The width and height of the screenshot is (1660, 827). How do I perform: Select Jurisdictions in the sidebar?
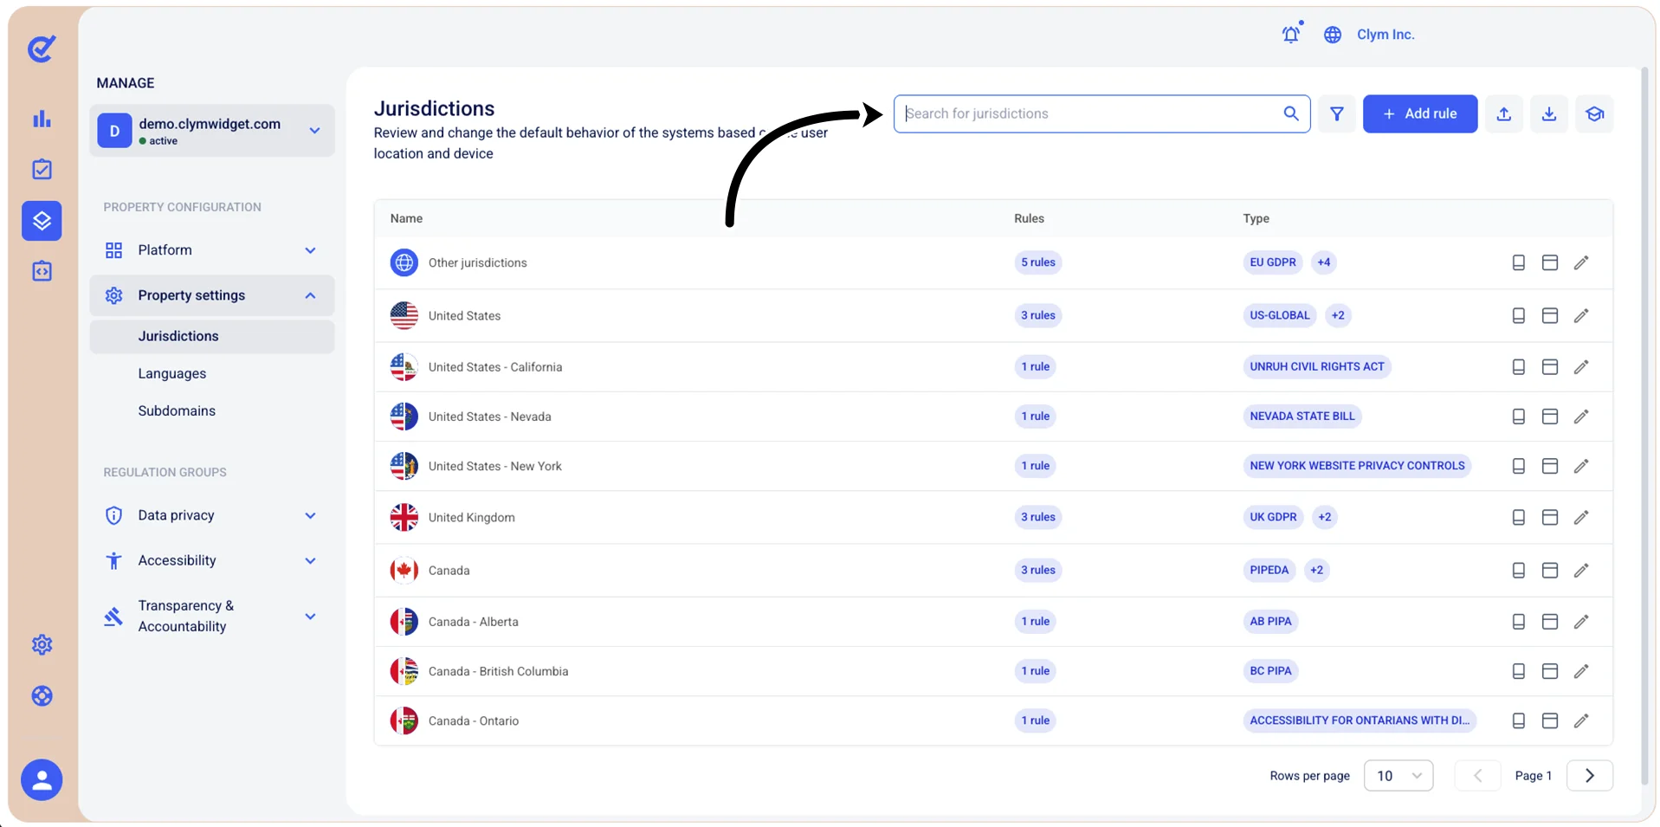click(212, 336)
